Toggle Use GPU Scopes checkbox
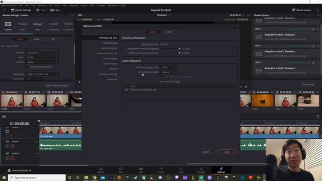 tap(161, 81)
